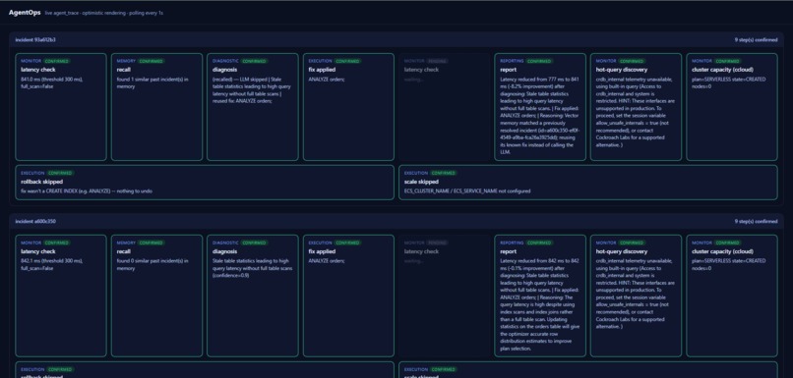Click '9 step(s) confirmed' for incident 93a612b3
Image resolution: width=793 pixels, height=378 pixels.
(x=756, y=39)
